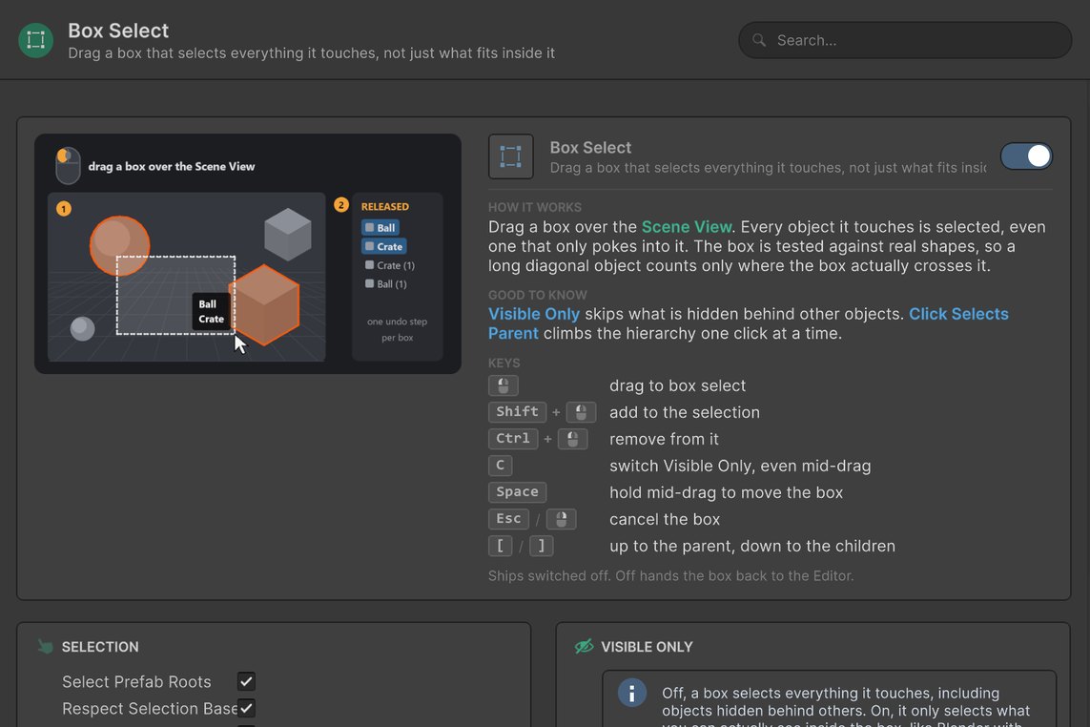Click the Space key badge

click(x=517, y=492)
